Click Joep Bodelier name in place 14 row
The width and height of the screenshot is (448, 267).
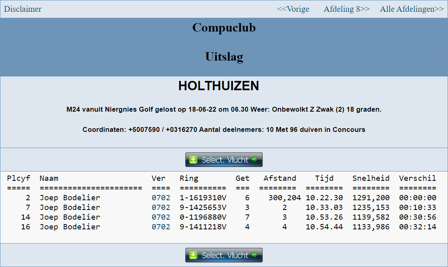click(70, 217)
